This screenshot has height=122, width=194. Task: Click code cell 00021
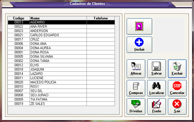coord(19,35)
